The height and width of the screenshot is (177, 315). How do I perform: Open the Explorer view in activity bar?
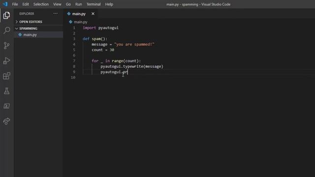tap(6, 15)
